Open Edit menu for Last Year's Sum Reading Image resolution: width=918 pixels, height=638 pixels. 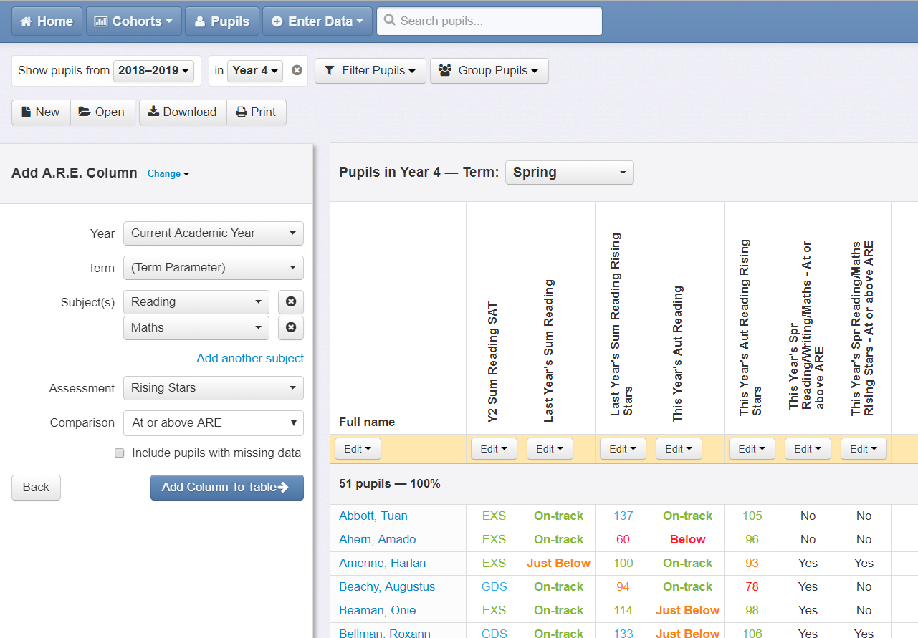click(550, 449)
